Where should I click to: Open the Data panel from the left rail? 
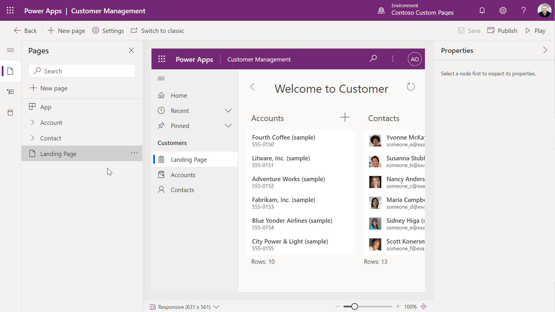[10, 113]
